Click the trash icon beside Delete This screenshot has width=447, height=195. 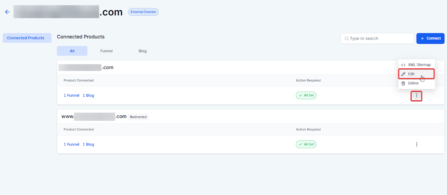[403, 83]
